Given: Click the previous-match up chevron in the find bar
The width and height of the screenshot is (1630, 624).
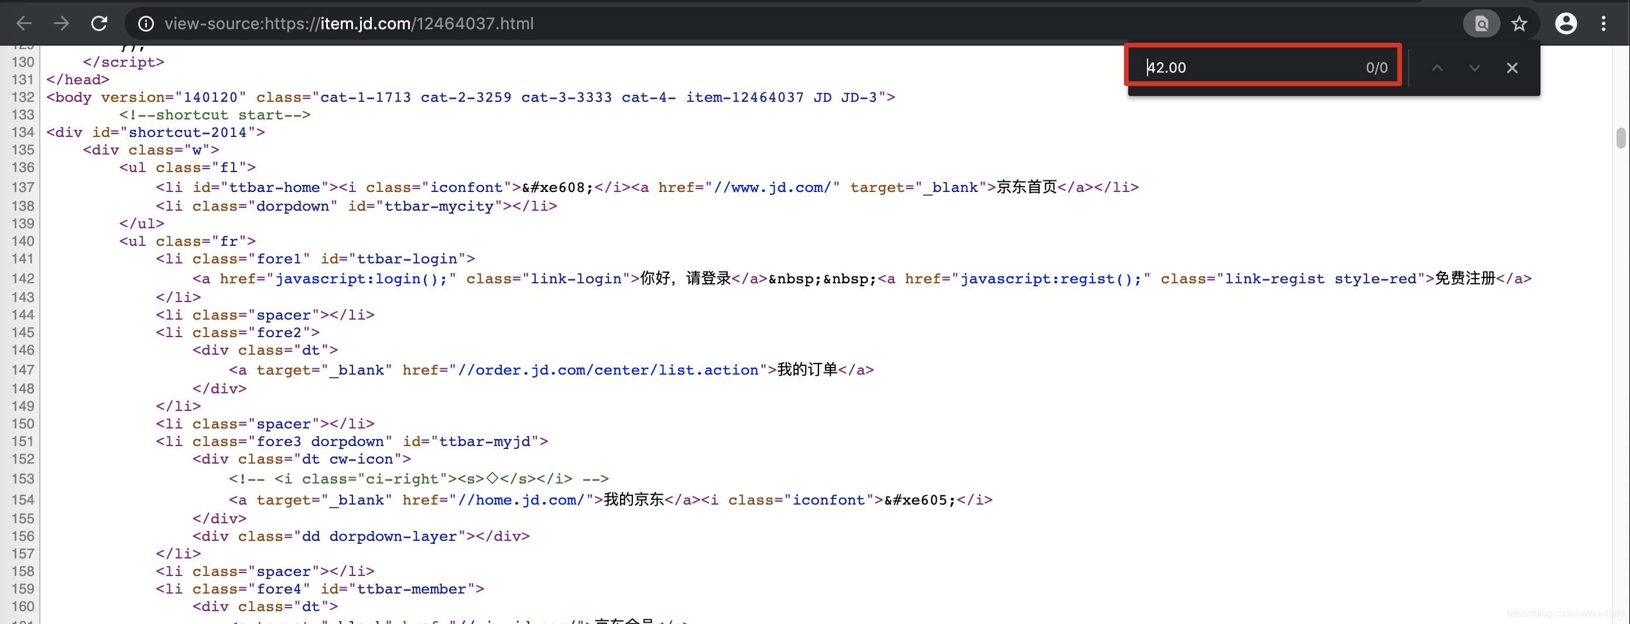Looking at the screenshot, I should pyautogui.click(x=1437, y=68).
